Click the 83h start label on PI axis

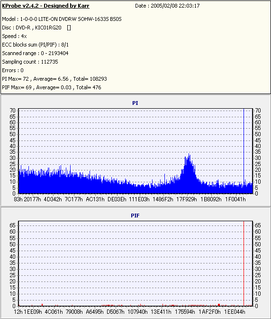click(18, 199)
